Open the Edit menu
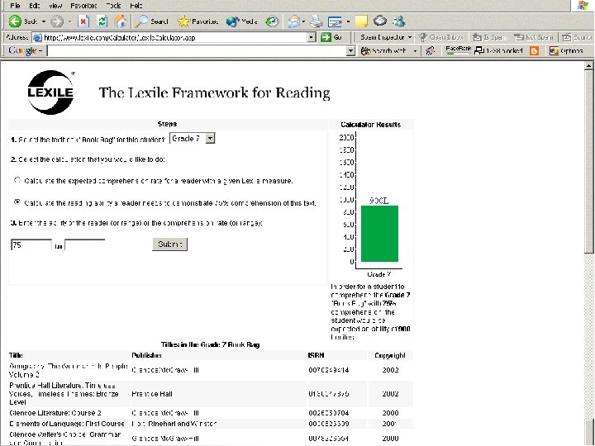 point(34,6)
